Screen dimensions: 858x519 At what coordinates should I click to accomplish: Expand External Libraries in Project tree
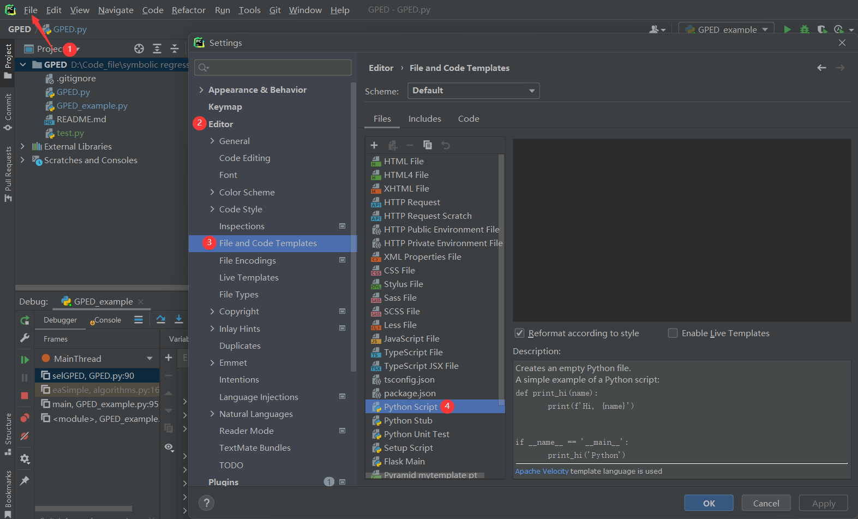tap(22, 146)
